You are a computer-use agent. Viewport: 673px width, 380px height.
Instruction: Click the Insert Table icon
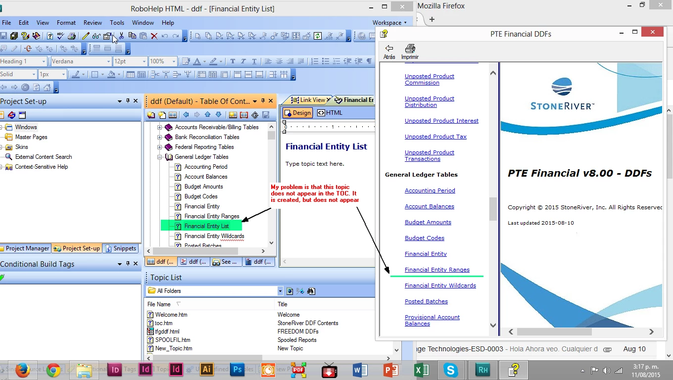pos(131,75)
